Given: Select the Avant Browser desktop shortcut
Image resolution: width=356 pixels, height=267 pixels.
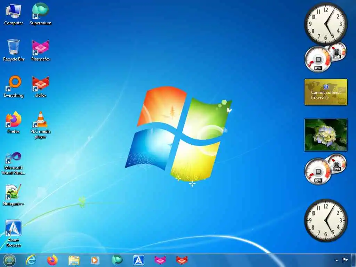Looking at the screenshot, I should pyautogui.click(x=14, y=233).
